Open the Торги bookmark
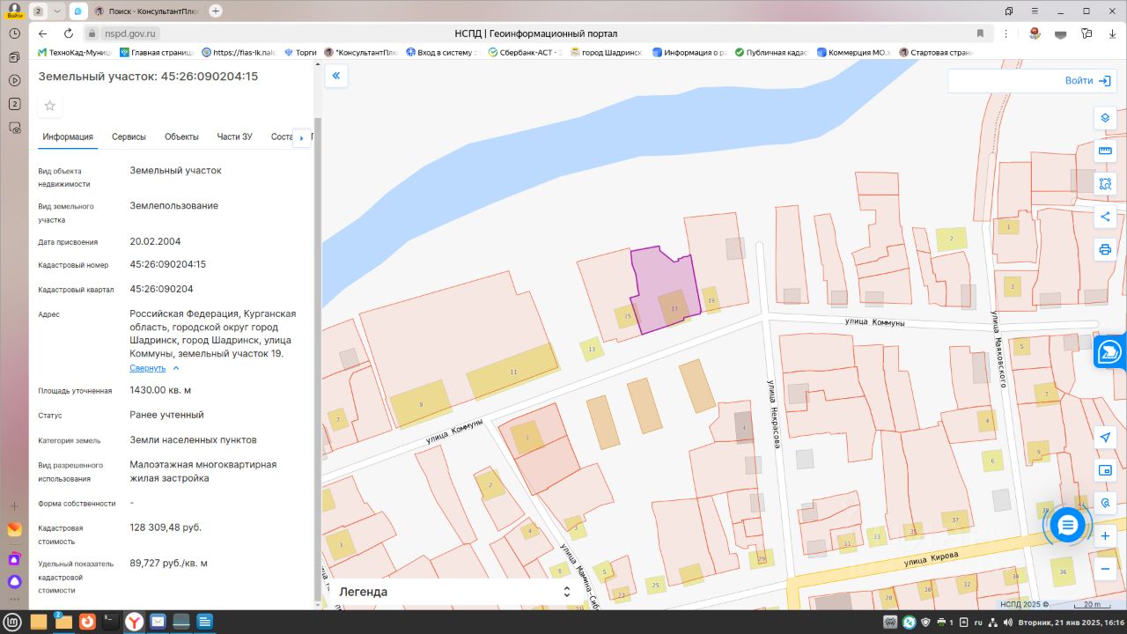The height and width of the screenshot is (634, 1127). point(299,53)
